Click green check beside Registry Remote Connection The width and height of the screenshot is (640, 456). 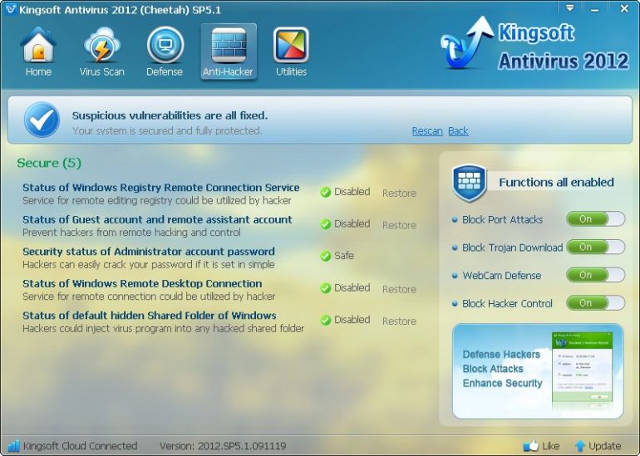point(325,192)
